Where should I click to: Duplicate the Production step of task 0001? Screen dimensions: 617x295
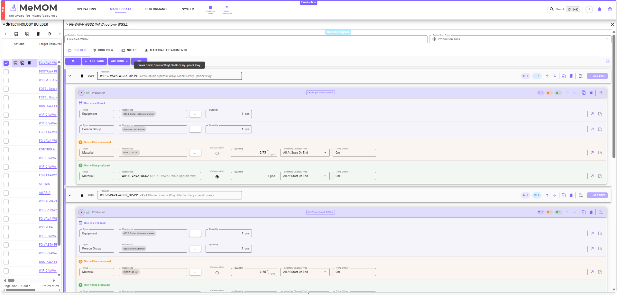point(584,93)
